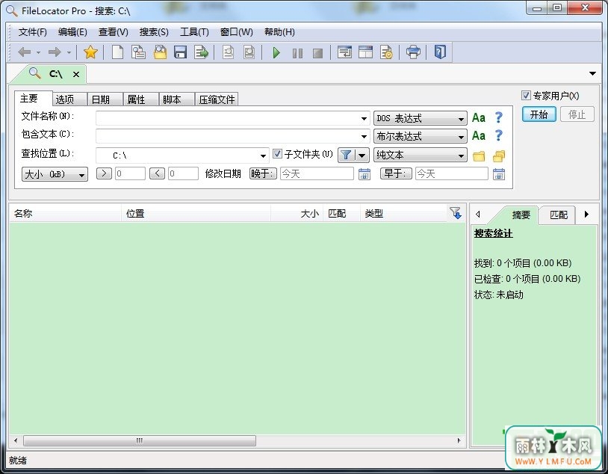Open the 帮助(H) menu
Screen dimensions: 608x474
(x=279, y=32)
